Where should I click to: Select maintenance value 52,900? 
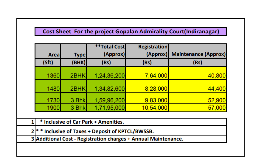198,100
